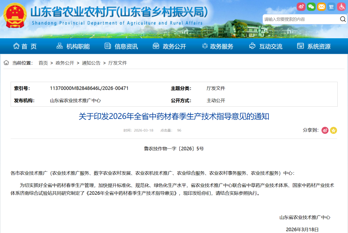Focus the search input box
The height and width of the screenshot is (233, 348).
(x=301, y=19)
